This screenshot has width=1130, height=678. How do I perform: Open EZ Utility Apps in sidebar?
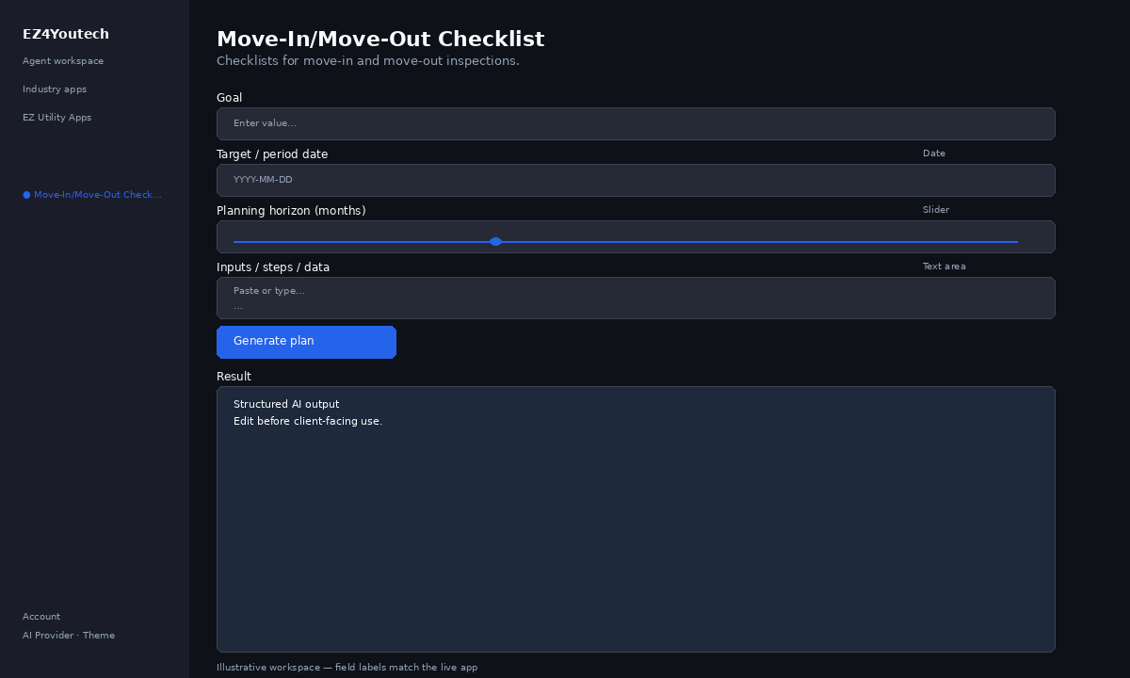[x=57, y=118]
